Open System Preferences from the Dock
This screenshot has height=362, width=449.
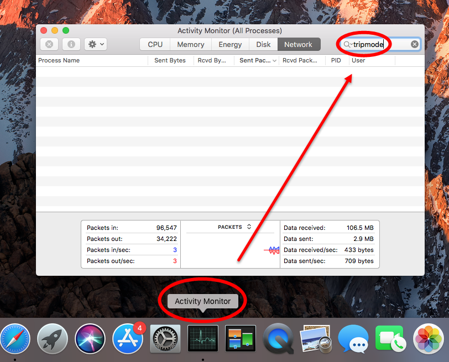point(165,338)
